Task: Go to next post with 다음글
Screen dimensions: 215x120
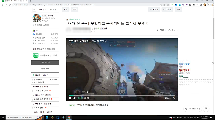Action: click(167, 9)
